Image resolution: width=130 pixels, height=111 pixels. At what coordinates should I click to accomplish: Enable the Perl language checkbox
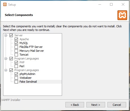[16, 66]
